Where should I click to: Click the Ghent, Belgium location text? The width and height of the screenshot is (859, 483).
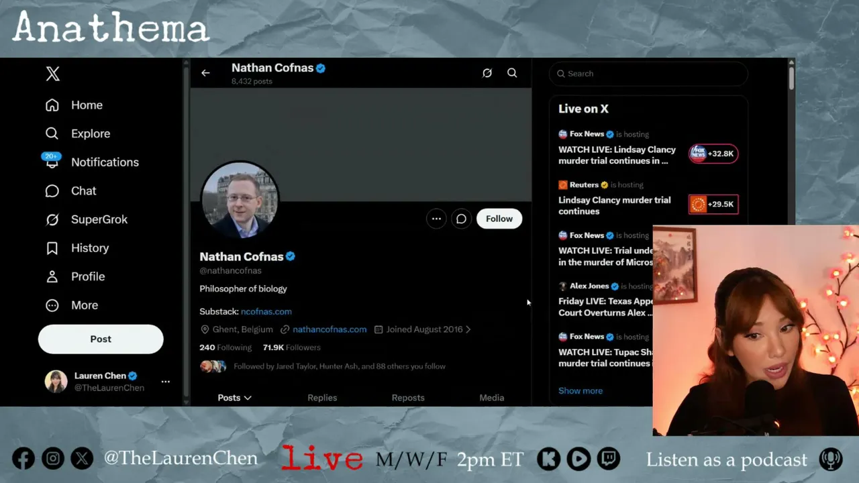click(x=242, y=329)
